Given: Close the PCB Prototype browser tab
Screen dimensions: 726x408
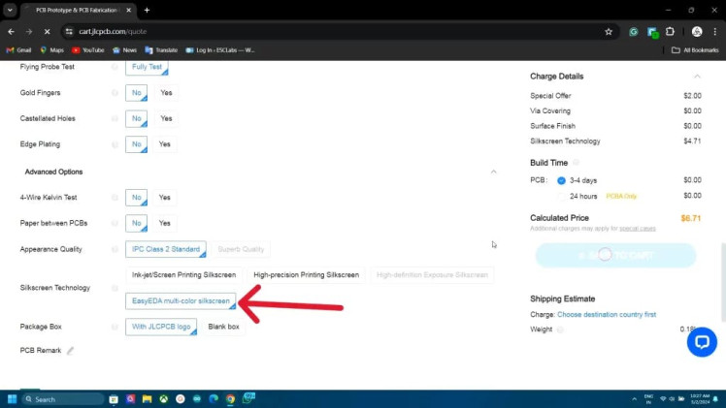Looking at the screenshot, I should [129, 10].
